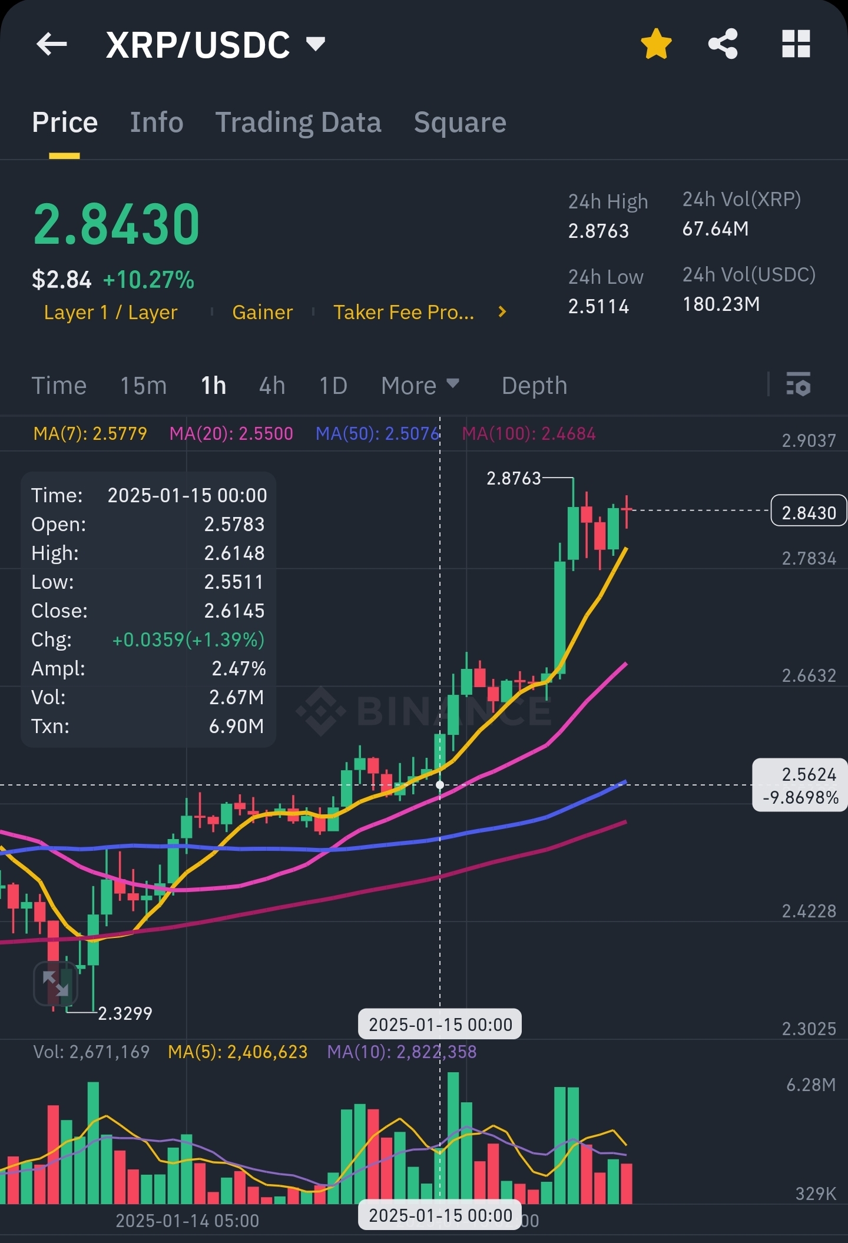Open chart indicator settings icon
This screenshot has width=848, height=1243.
[x=799, y=385]
